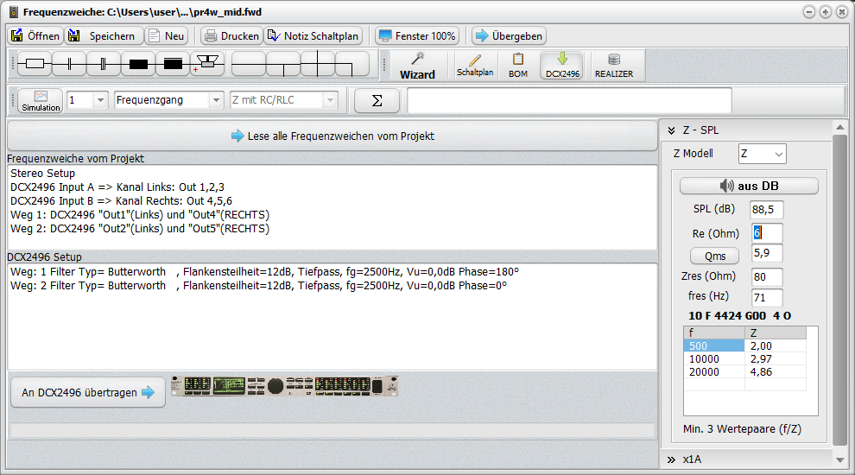This screenshot has height=475, width=855.
Task: Click the Sigma sum button
Action: pyautogui.click(x=377, y=100)
